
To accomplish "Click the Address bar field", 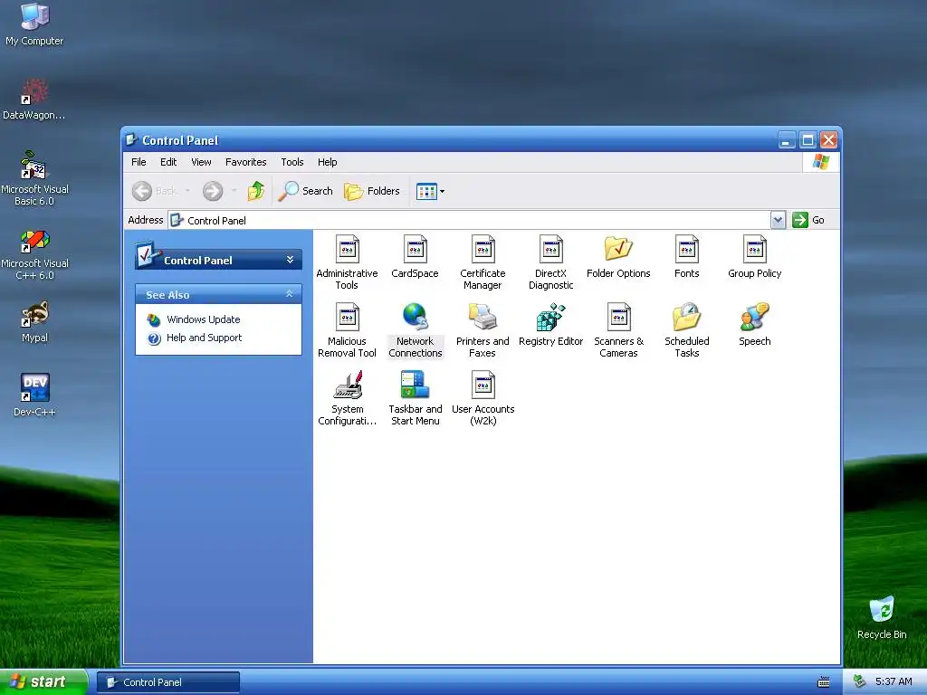I will tap(470, 221).
